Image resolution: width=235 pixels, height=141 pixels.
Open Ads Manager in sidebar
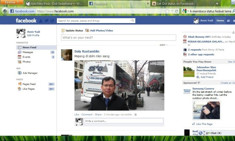[30, 73]
